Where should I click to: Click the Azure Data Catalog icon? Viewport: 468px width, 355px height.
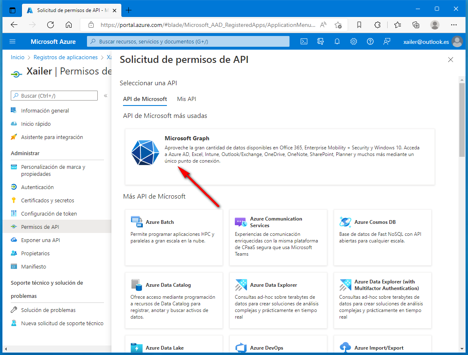tap(136, 285)
